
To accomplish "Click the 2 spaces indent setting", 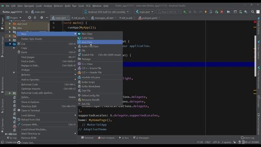I will pyautogui.click(x=226, y=142).
